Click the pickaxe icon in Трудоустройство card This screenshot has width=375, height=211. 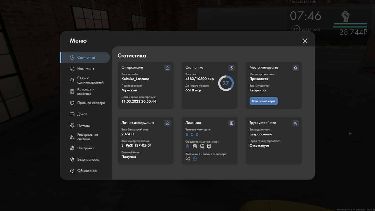(x=296, y=123)
